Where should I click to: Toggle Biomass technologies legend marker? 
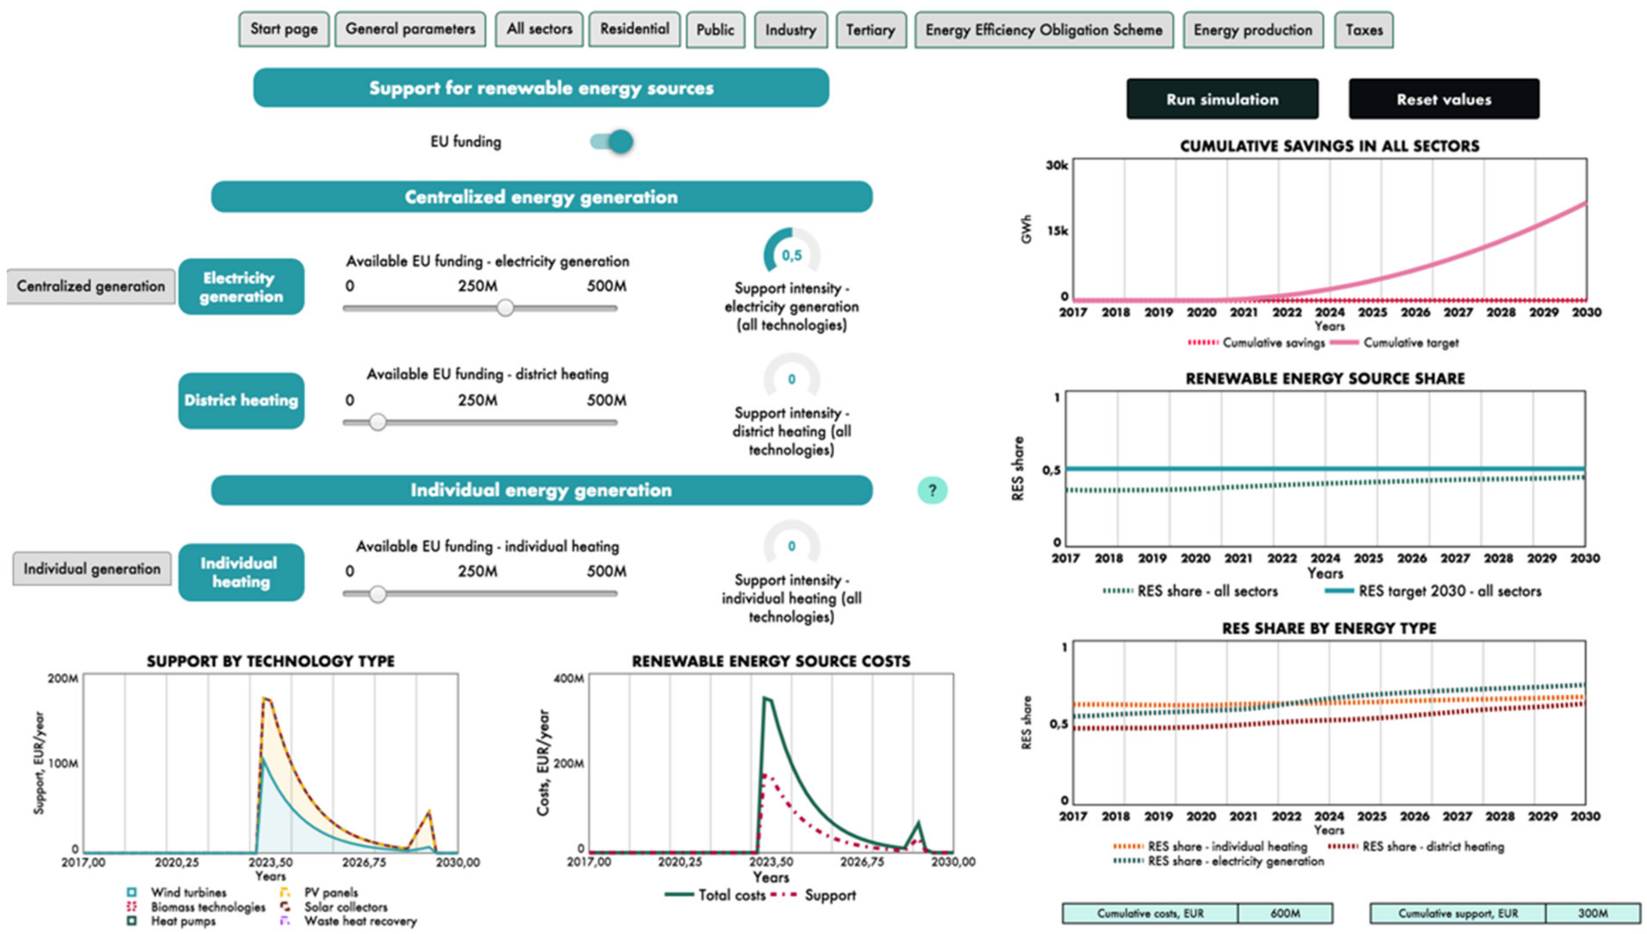[x=132, y=906]
